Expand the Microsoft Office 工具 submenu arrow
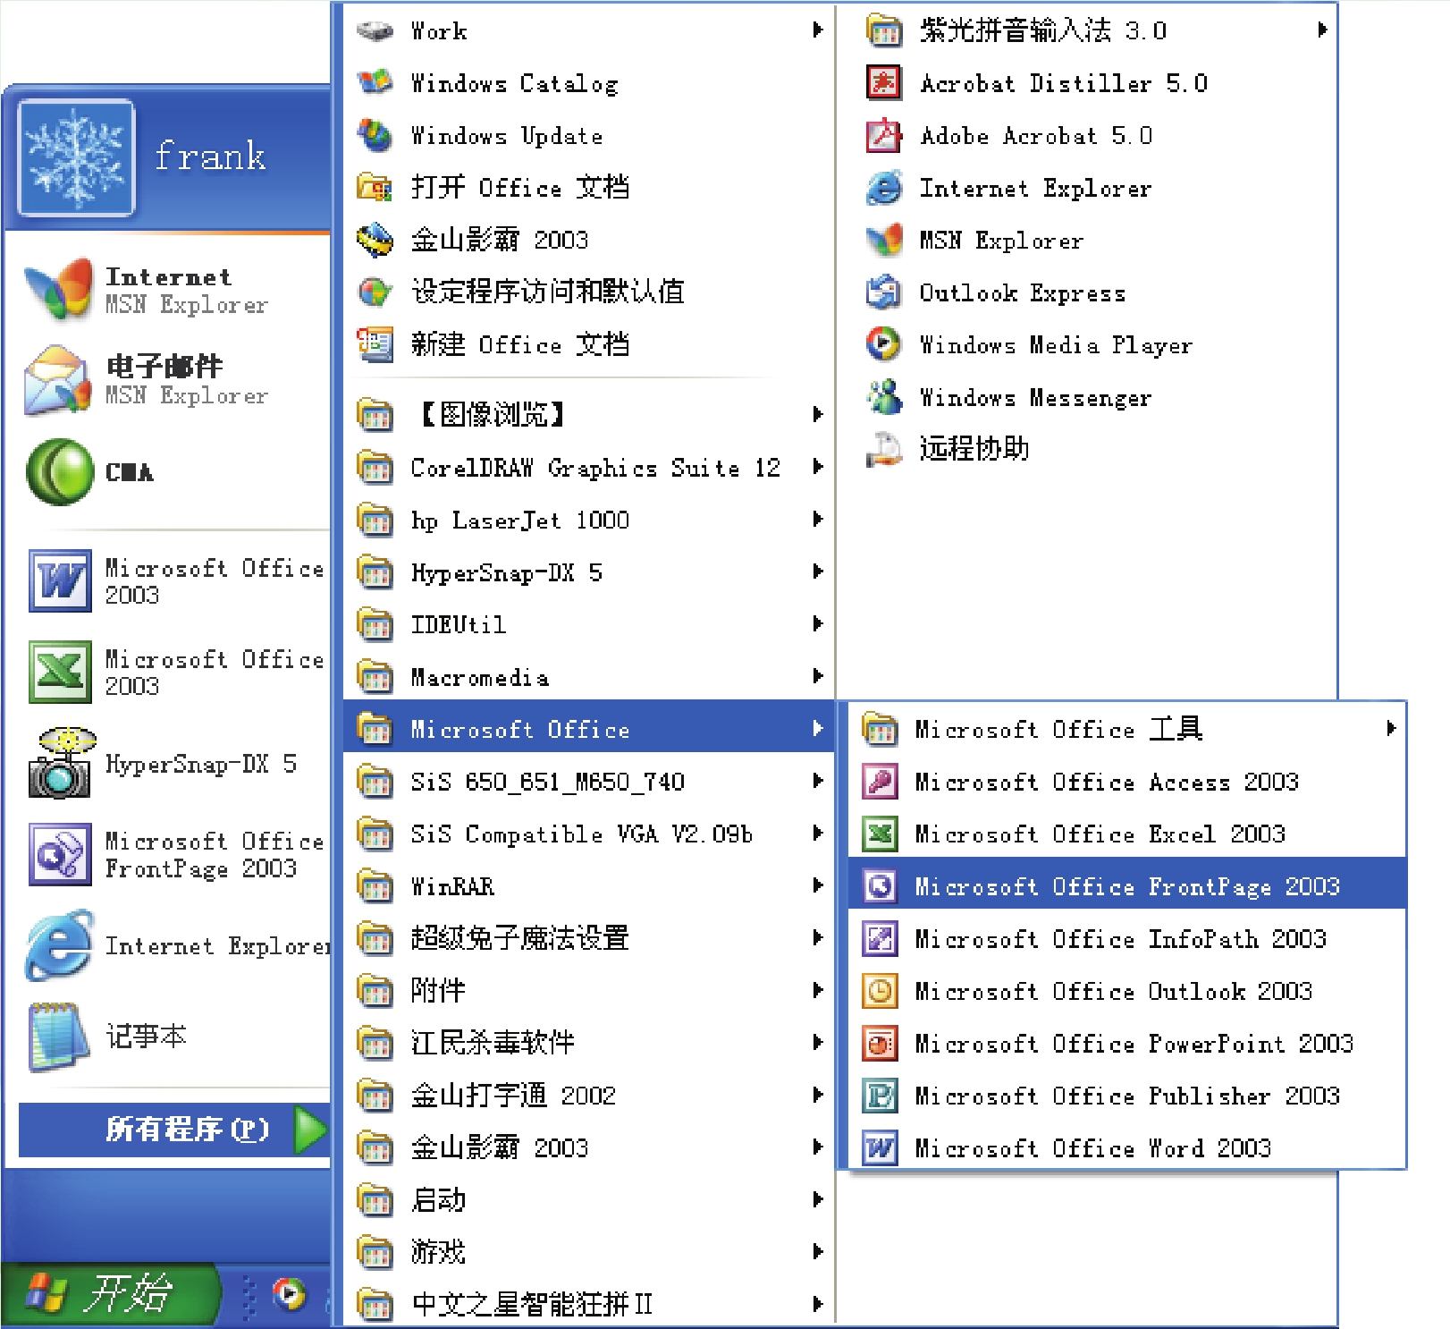The width and height of the screenshot is (1450, 1329). (1390, 729)
